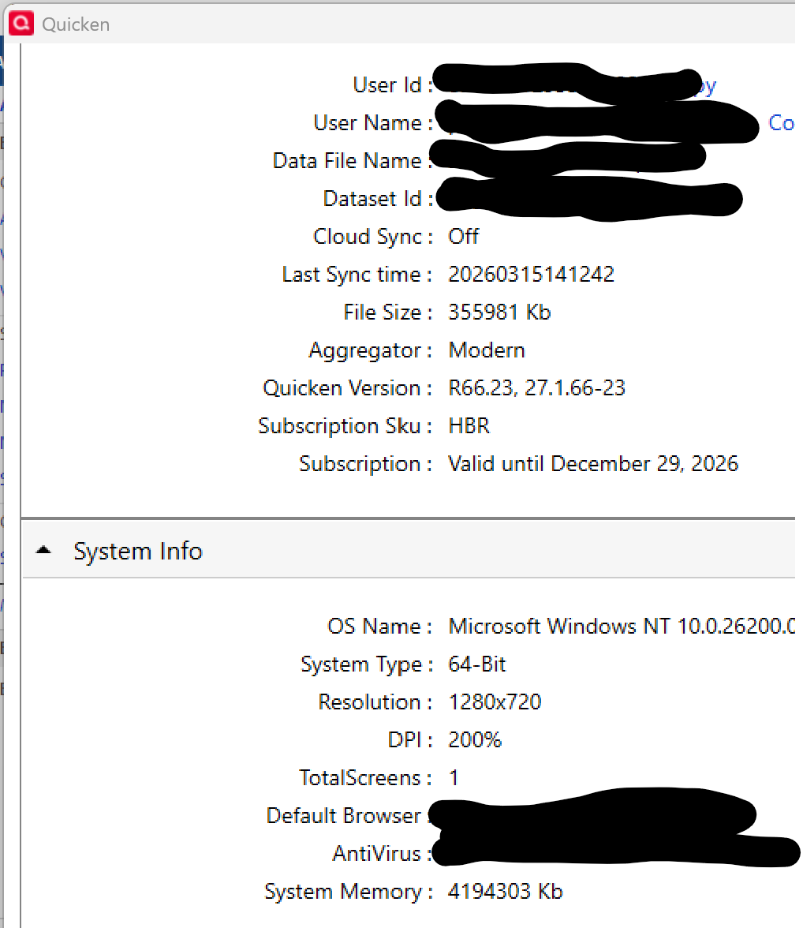Screen dimensions: 803x928
Task: Click the DPI 200% value
Action: (x=475, y=740)
